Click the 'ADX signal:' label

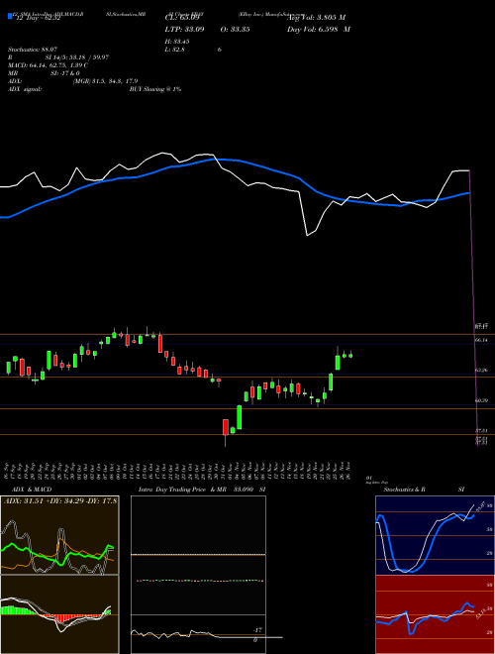click(25, 89)
